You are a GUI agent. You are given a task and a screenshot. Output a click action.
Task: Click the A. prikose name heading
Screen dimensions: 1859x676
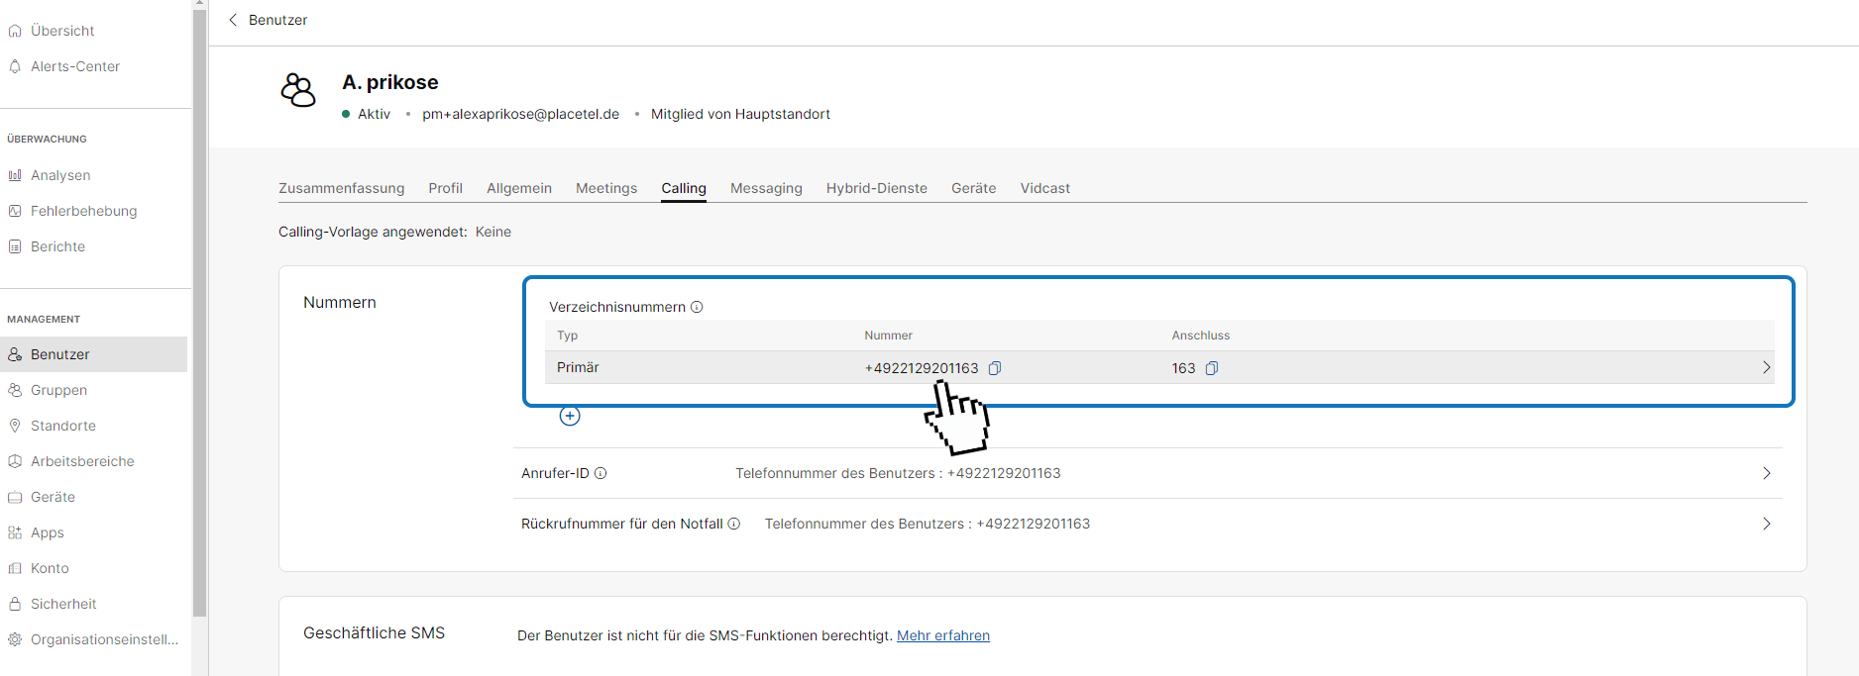pos(390,82)
